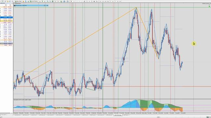Image resolution: width=211 pixels, height=118 pixels.
Task: Tile chart windows using toolbar icon
Action: 52,1
